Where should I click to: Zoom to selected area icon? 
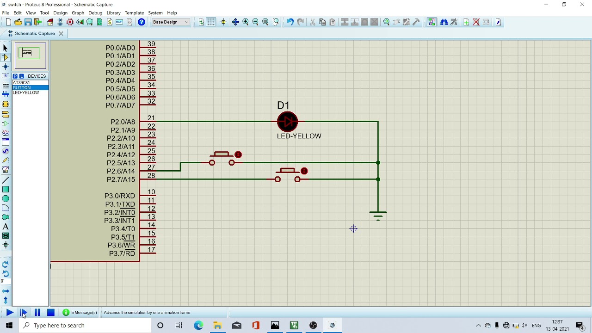[276, 22]
